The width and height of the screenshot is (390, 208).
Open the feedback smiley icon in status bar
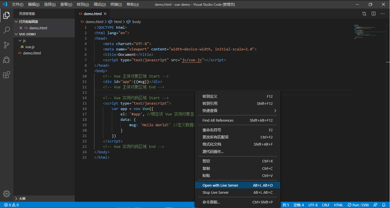point(375,205)
